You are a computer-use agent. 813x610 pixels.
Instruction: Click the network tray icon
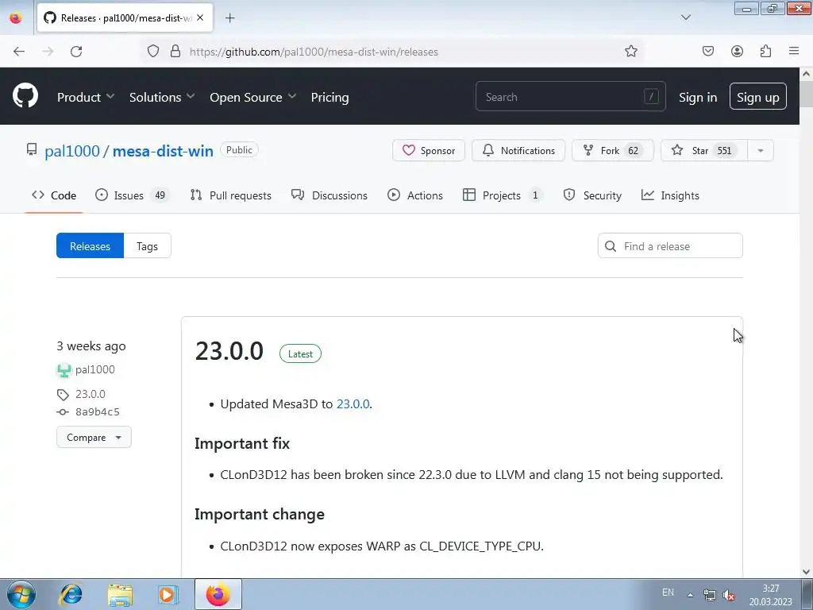[x=709, y=596]
